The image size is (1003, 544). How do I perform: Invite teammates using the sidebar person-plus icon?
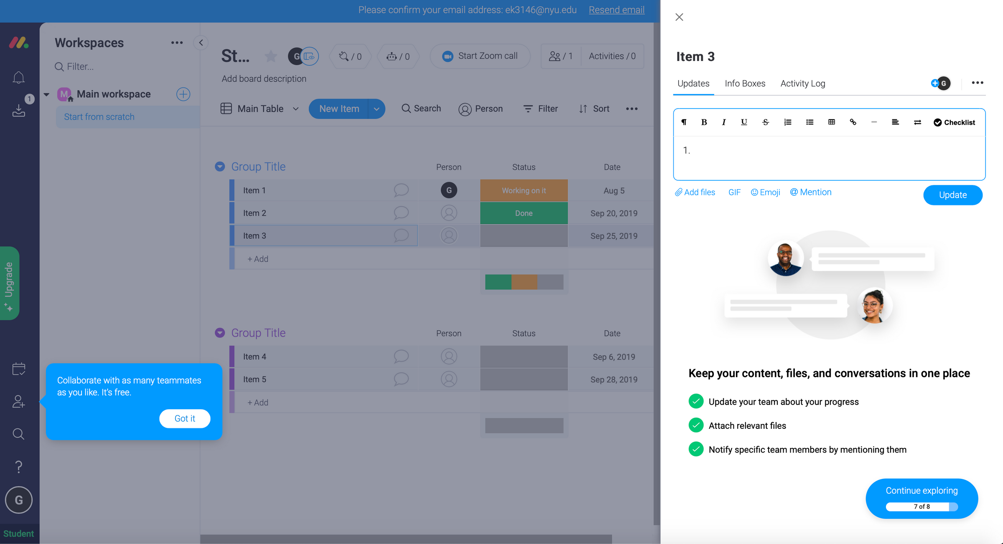coord(18,401)
